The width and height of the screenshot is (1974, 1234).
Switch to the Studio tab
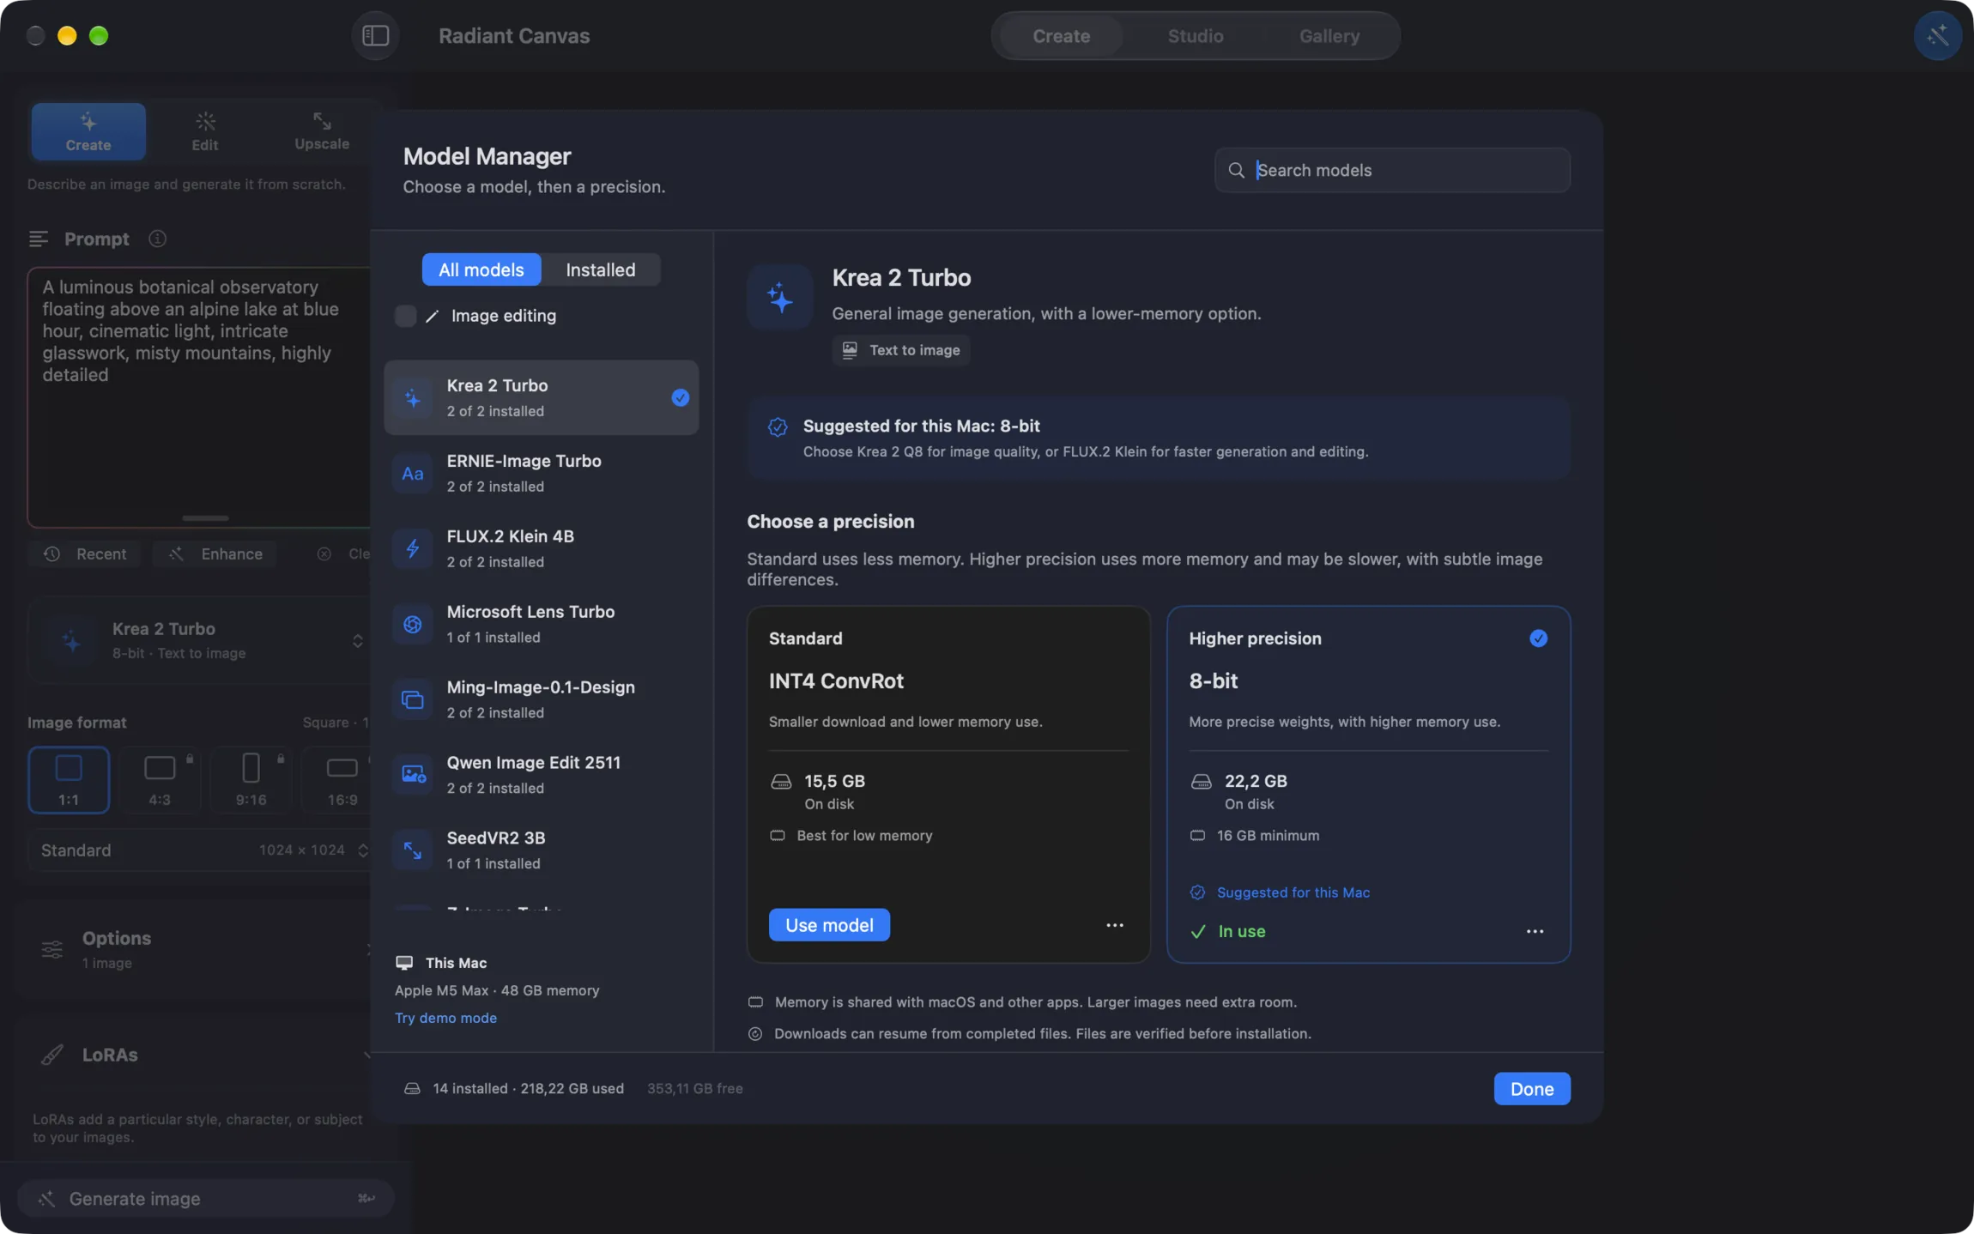pyautogui.click(x=1195, y=36)
